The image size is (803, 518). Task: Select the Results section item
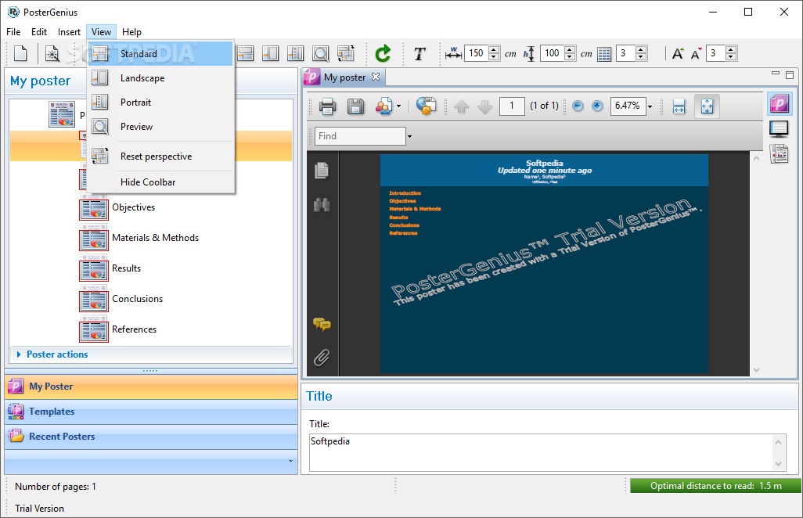click(126, 268)
